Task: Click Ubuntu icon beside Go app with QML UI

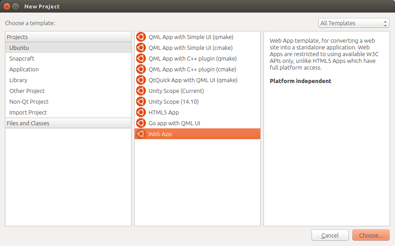Action: coord(141,123)
